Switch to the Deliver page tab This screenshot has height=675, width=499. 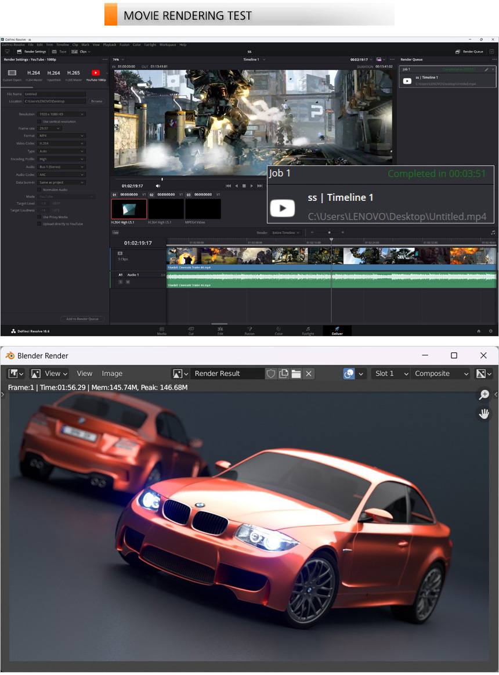337,331
